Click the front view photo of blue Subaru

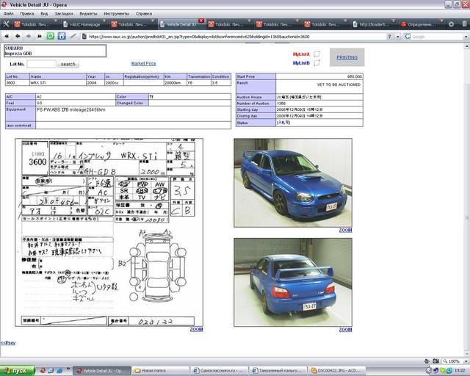pos(293,183)
